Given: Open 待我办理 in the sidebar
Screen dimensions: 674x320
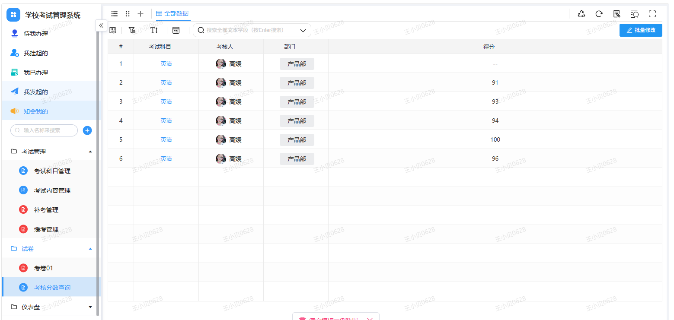Looking at the screenshot, I should click(35, 34).
